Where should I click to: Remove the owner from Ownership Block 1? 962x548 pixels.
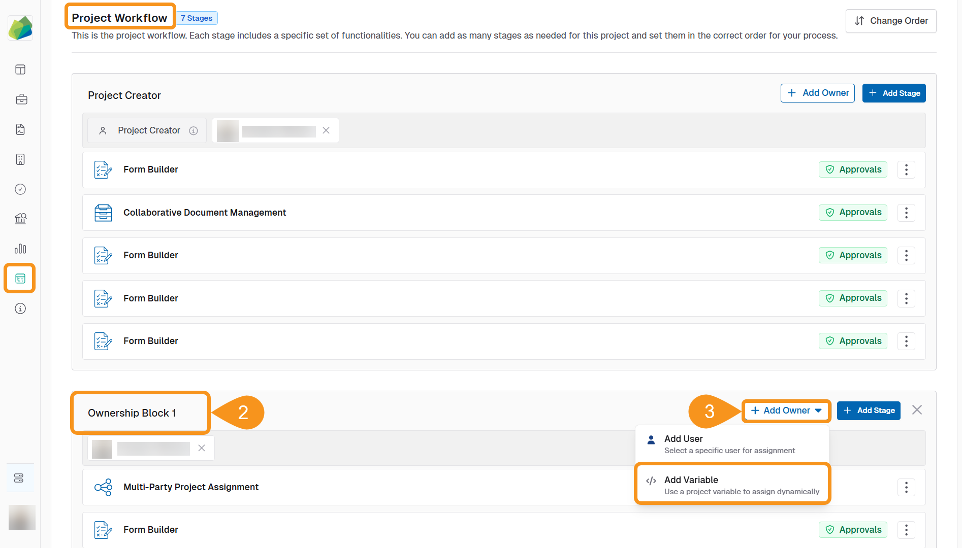point(202,448)
